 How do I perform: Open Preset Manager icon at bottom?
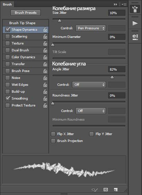pos(106,189)
